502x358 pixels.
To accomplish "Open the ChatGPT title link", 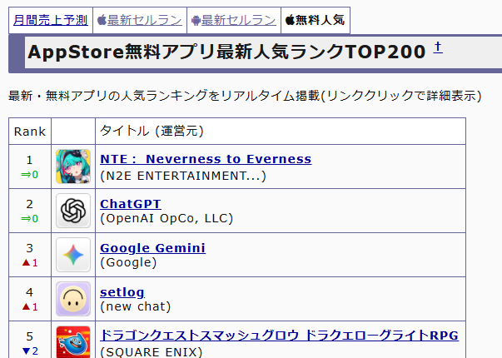I will 131,203.
